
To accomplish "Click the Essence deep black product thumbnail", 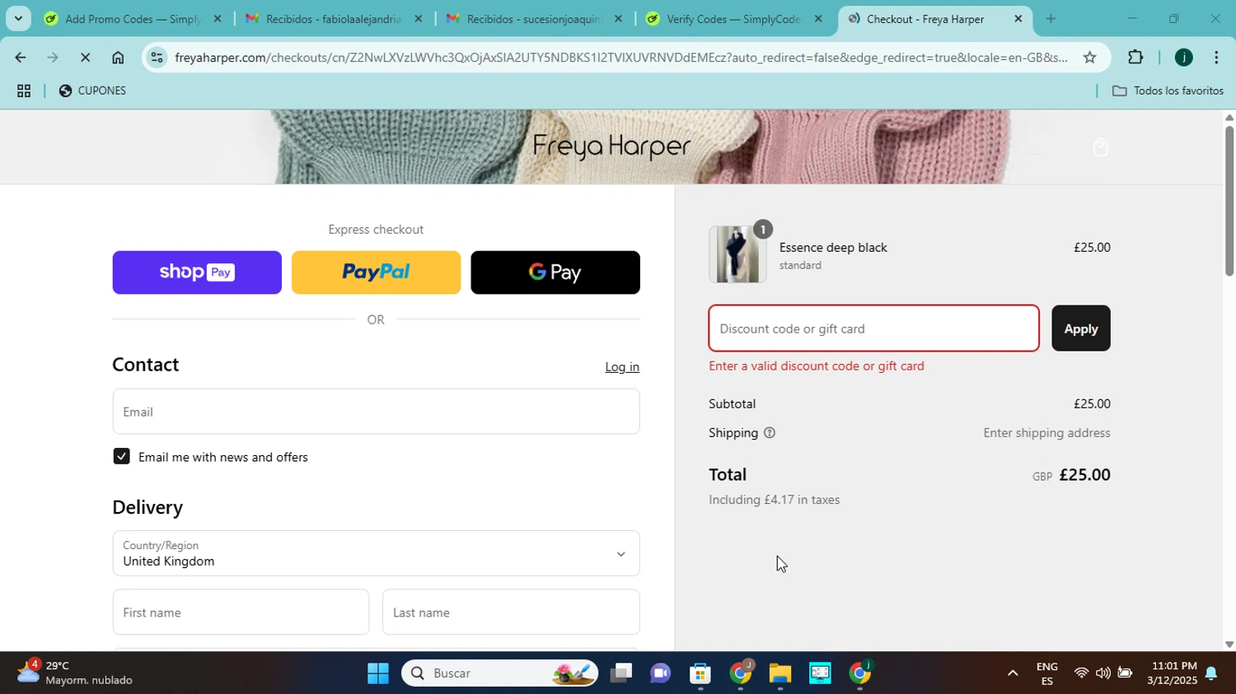I will (x=737, y=254).
